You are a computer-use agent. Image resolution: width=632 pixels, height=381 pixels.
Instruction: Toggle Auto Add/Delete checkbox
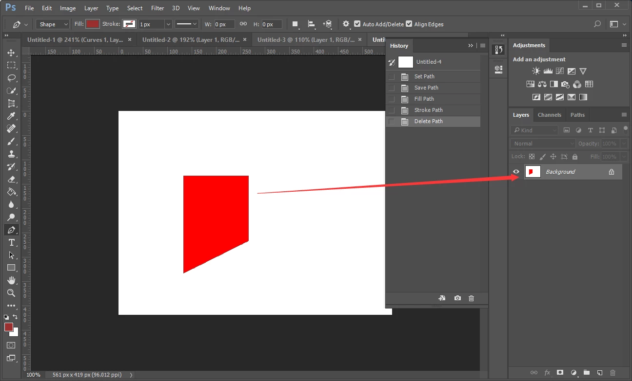pos(357,24)
